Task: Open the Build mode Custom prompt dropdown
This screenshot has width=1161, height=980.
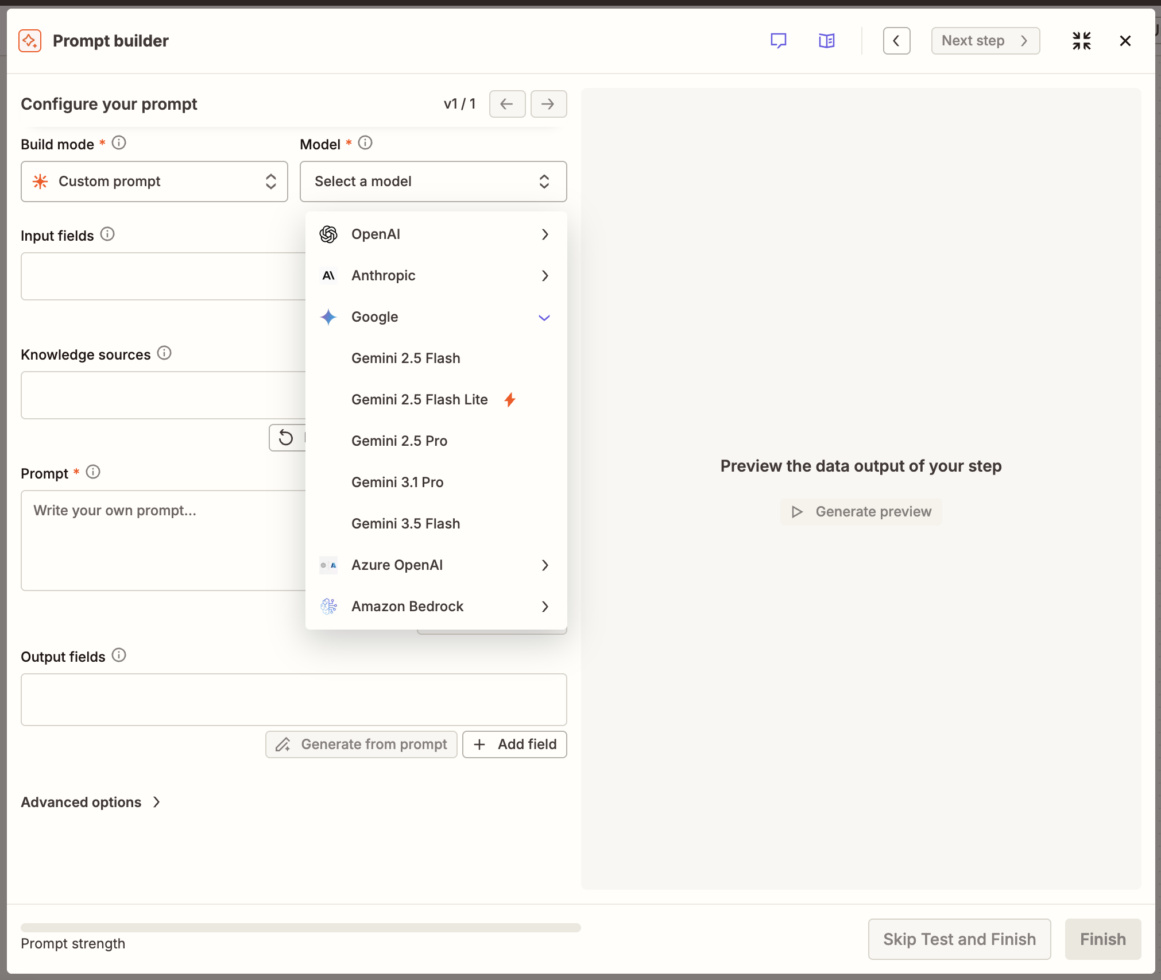Action: click(154, 182)
